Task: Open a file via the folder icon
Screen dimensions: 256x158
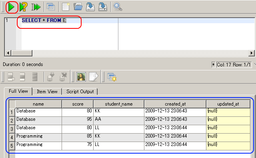Action: (x=78, y=7)
